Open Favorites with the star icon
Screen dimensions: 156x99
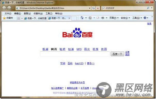pos(4,18)
